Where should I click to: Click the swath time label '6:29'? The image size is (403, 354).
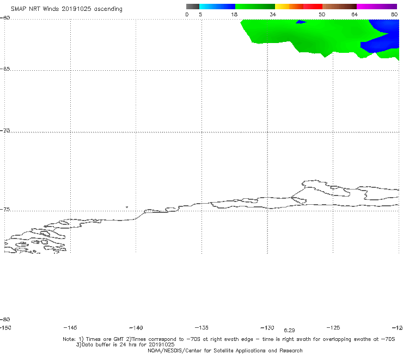[289, 331]
